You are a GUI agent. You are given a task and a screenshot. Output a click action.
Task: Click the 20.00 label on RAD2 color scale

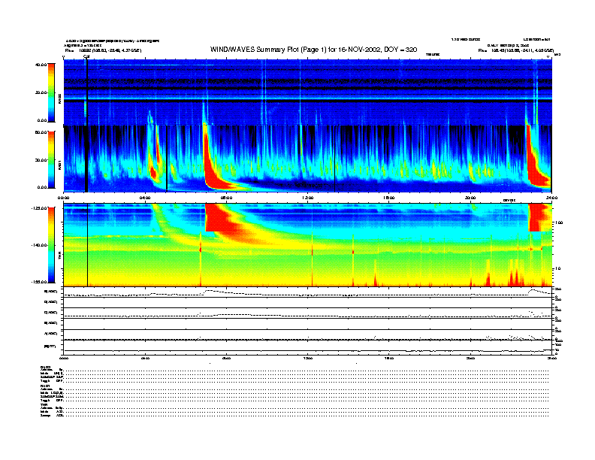click(x=41, y=92)
